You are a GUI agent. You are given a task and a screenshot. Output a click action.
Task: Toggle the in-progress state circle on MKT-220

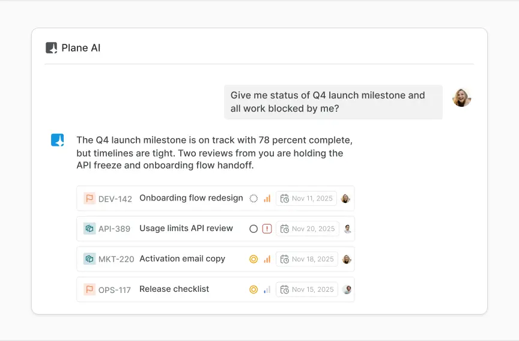[x=253, y=259]
